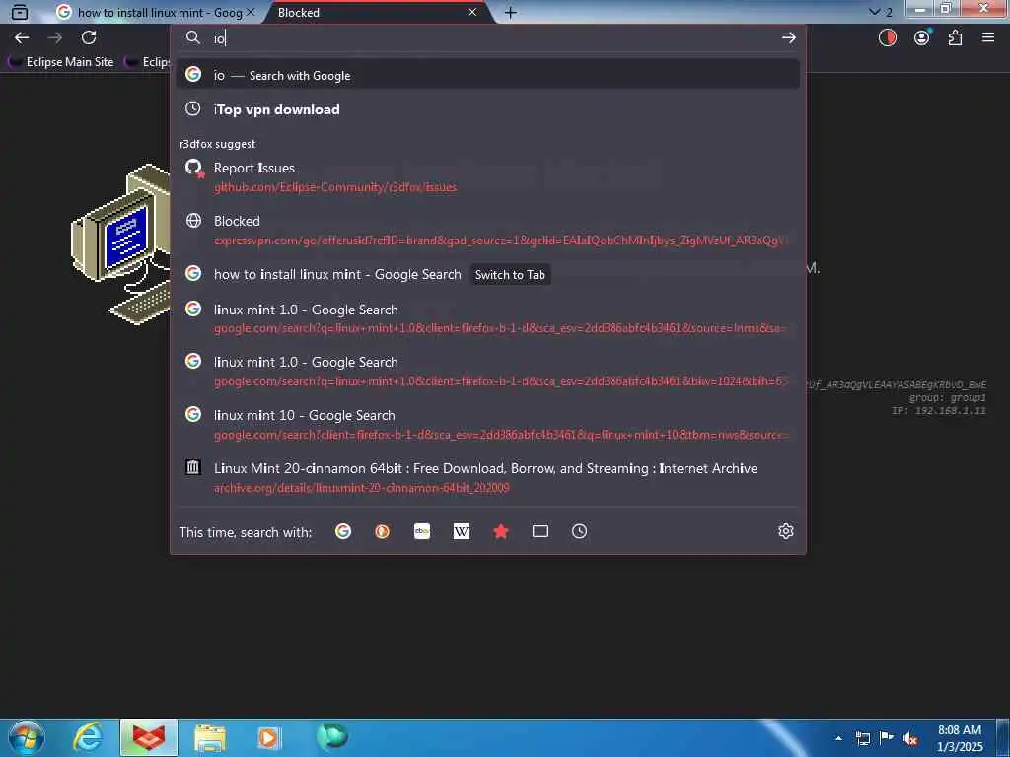
Task: Open the Linux Mint 20-cinnamon Internet Archive suggestion
Action: (488, 478)
